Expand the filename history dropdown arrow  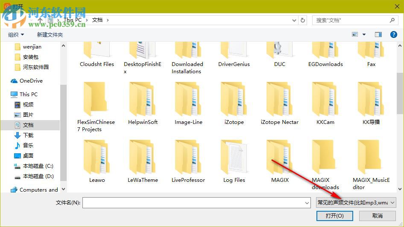pos(307,203)
